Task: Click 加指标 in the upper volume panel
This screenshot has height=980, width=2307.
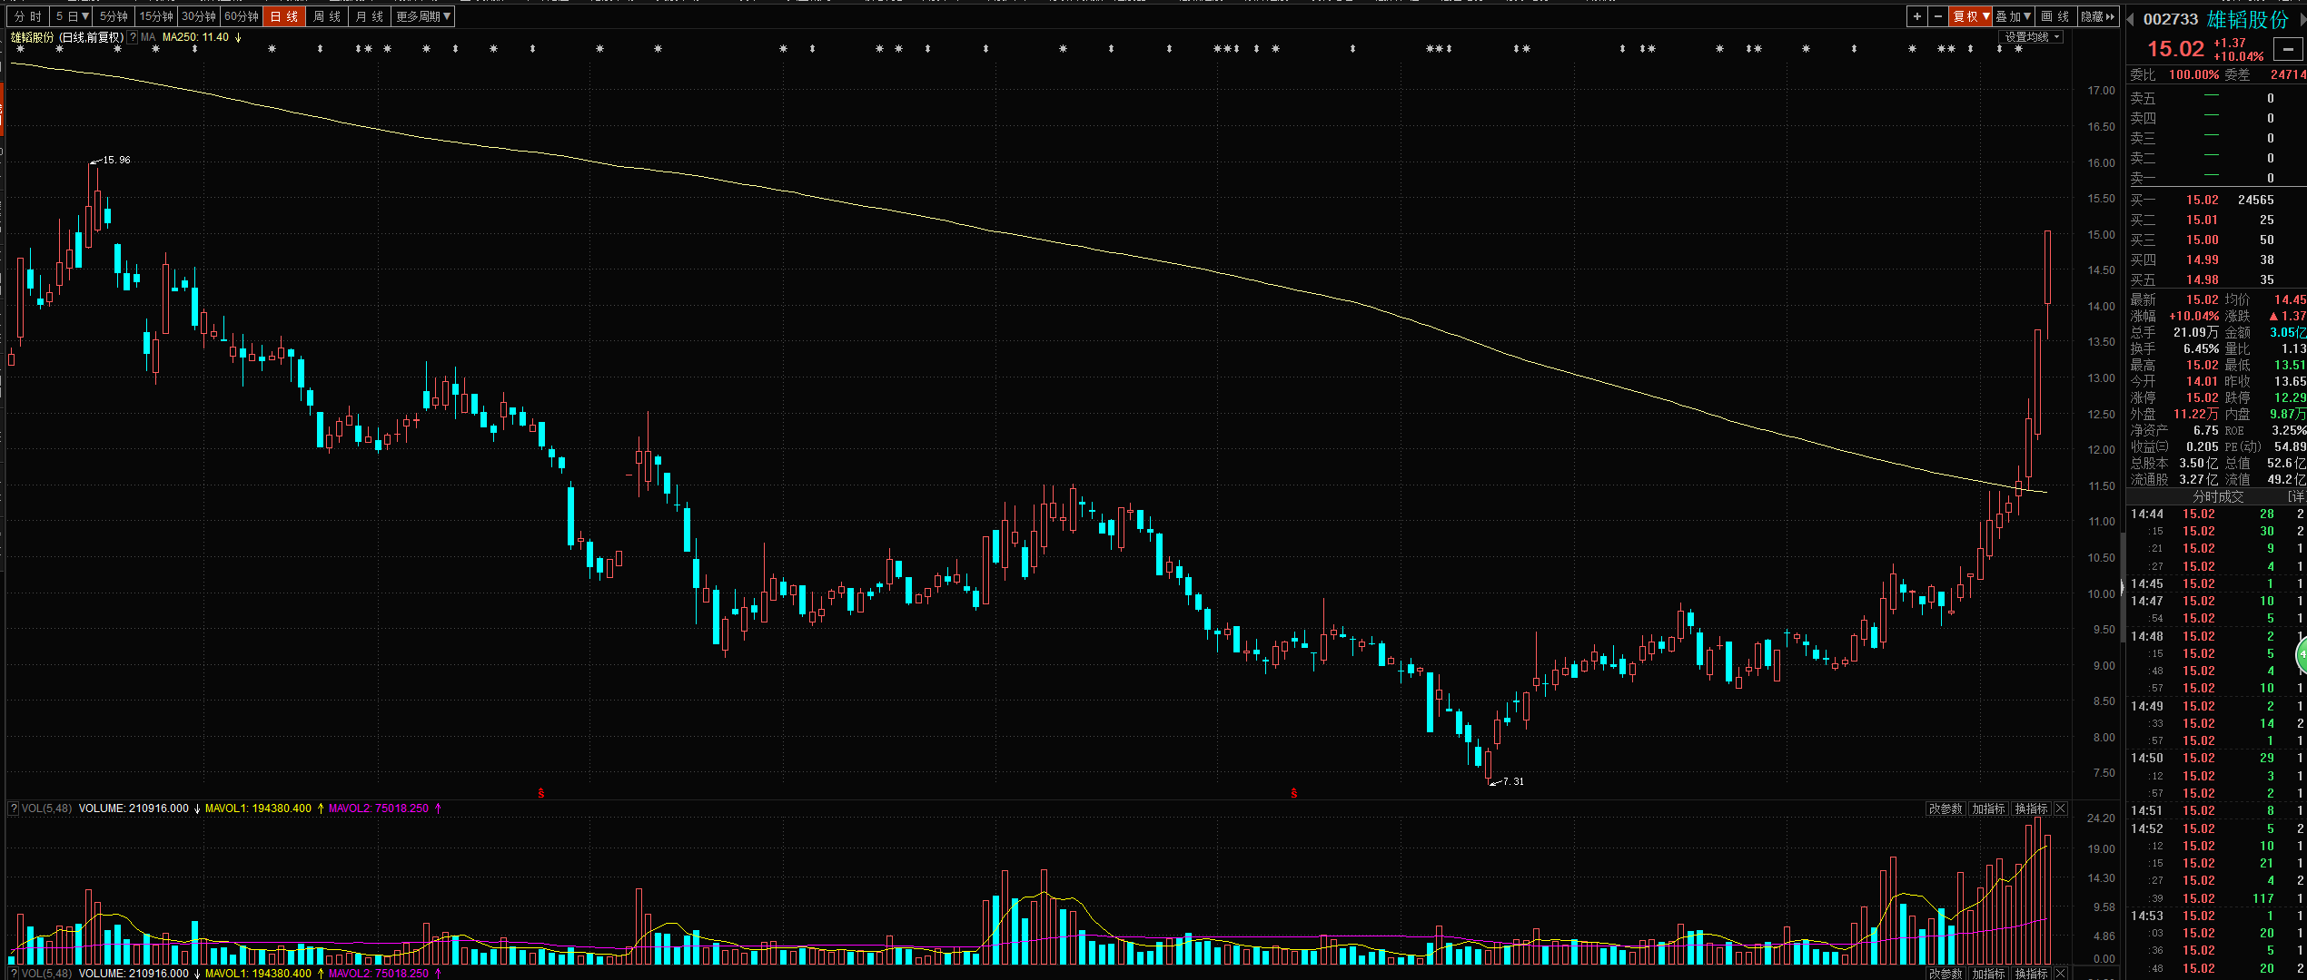Action: point(1988,808)
